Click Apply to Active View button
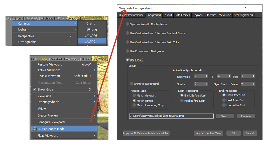 coord(209,133)
